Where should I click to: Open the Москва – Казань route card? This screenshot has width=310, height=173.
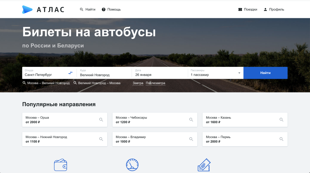point(245,120)
